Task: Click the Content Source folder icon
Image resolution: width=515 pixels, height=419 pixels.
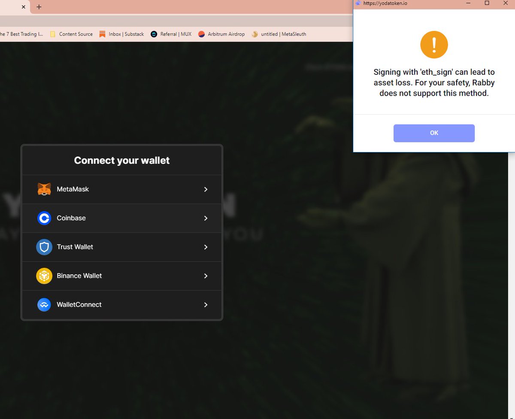Action: pos(53,34)
